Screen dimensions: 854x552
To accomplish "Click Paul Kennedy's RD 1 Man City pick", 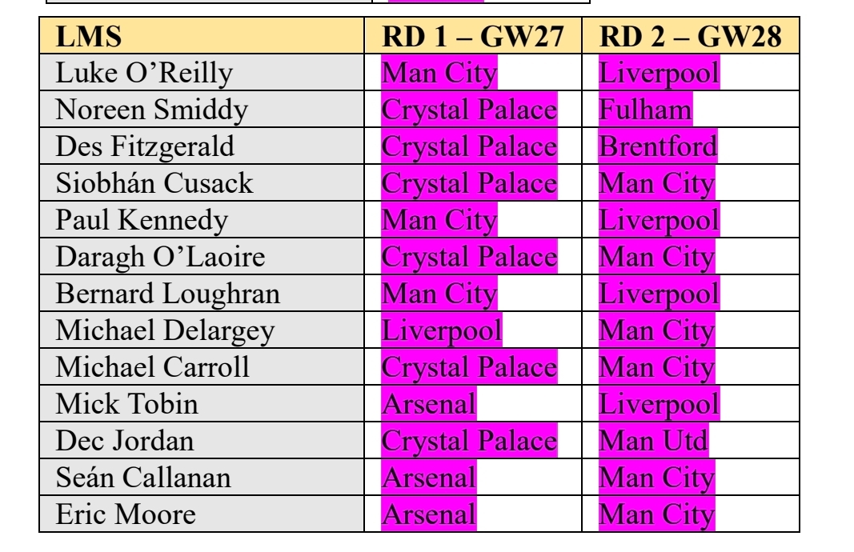I will click(439, 220).
